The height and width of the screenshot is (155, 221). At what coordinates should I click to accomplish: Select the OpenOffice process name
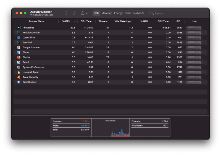tap(29, 38)
